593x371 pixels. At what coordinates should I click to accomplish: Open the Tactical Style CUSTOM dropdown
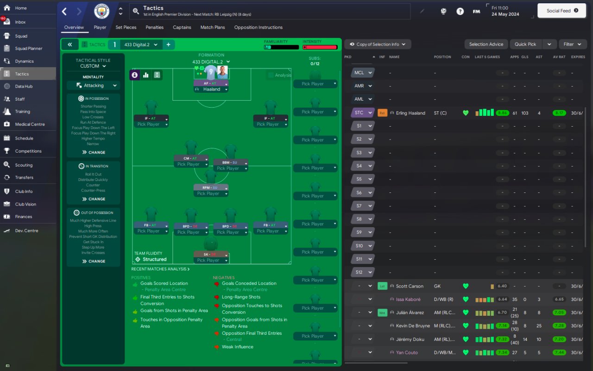(x=93, y=66)
